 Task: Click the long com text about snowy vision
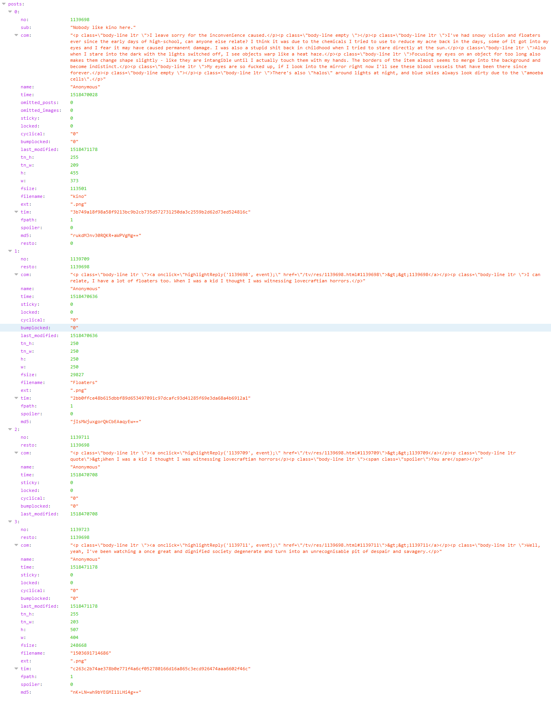[x=309, y=57]
